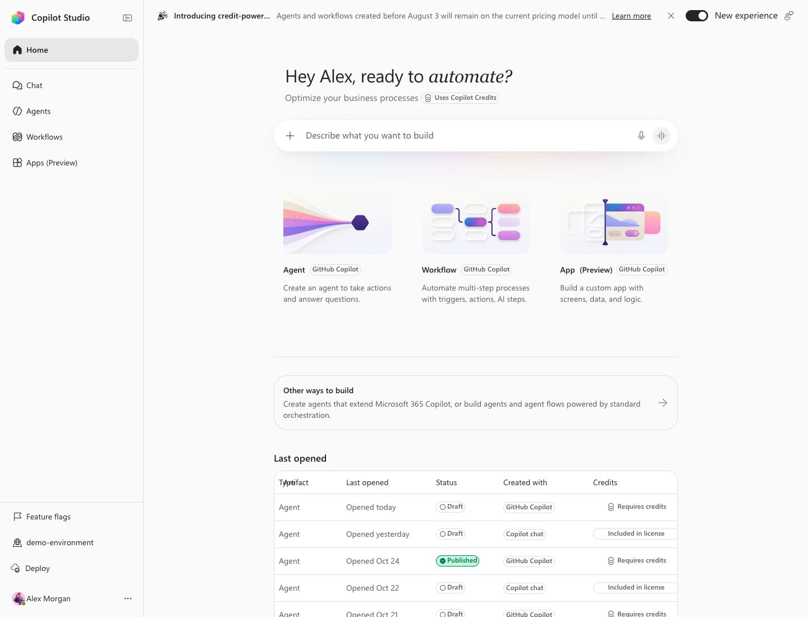Collapse the sidebar with the panel icon
This screenshot has width=808, height=617.
point(127,18)
